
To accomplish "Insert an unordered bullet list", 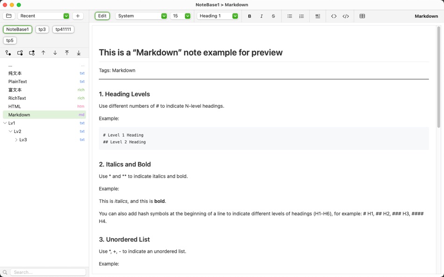I will click(x=289, y=16).
